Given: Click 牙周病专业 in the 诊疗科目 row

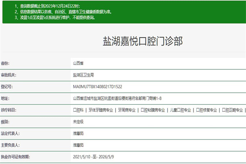Looking at the screenshot, I should pyautogui.click(x=127, y=110).
